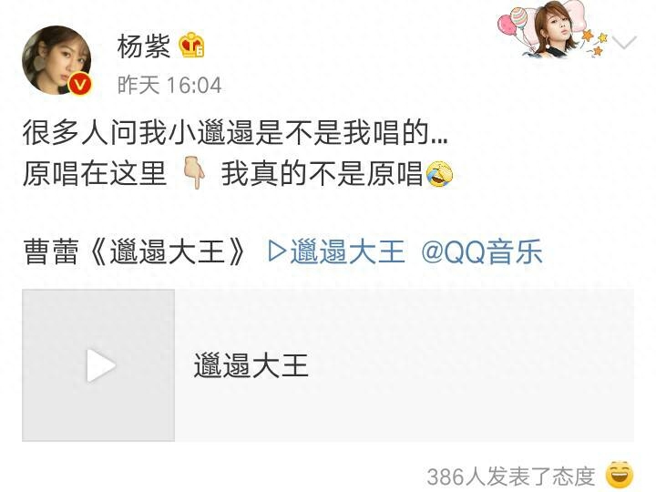Viewport: 656px width, 492px height.
Task: Tap the orange V verification badge
Action: (80, 84)
